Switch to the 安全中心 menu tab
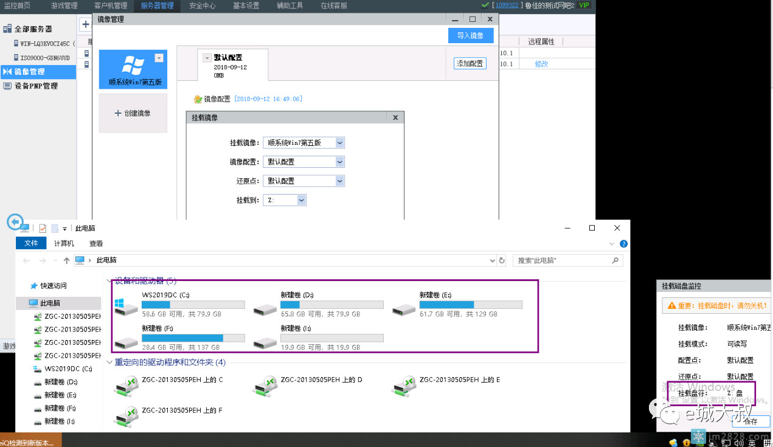The image size is (773, 447). [x=202, y=6]
